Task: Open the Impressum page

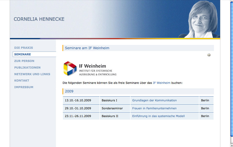Action: (x=24, y=87)
